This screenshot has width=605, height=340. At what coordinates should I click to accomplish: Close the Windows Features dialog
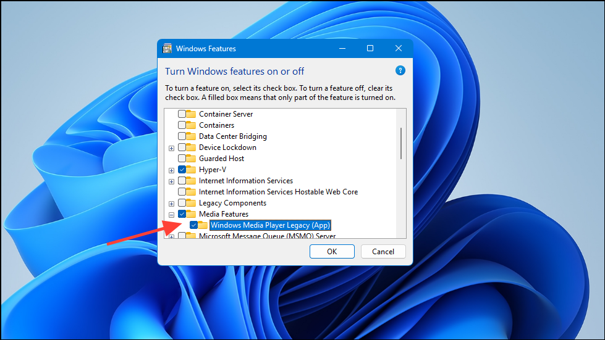click(x=399, y=48)
